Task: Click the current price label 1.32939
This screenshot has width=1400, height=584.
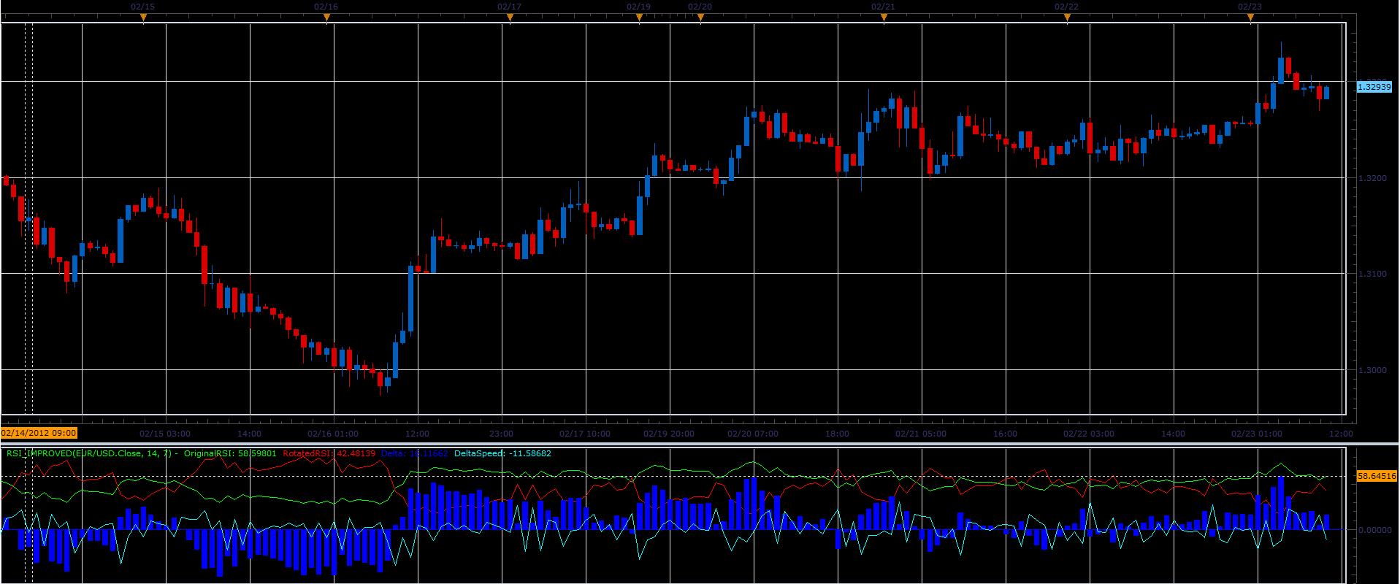Action: pos(1374,87)
